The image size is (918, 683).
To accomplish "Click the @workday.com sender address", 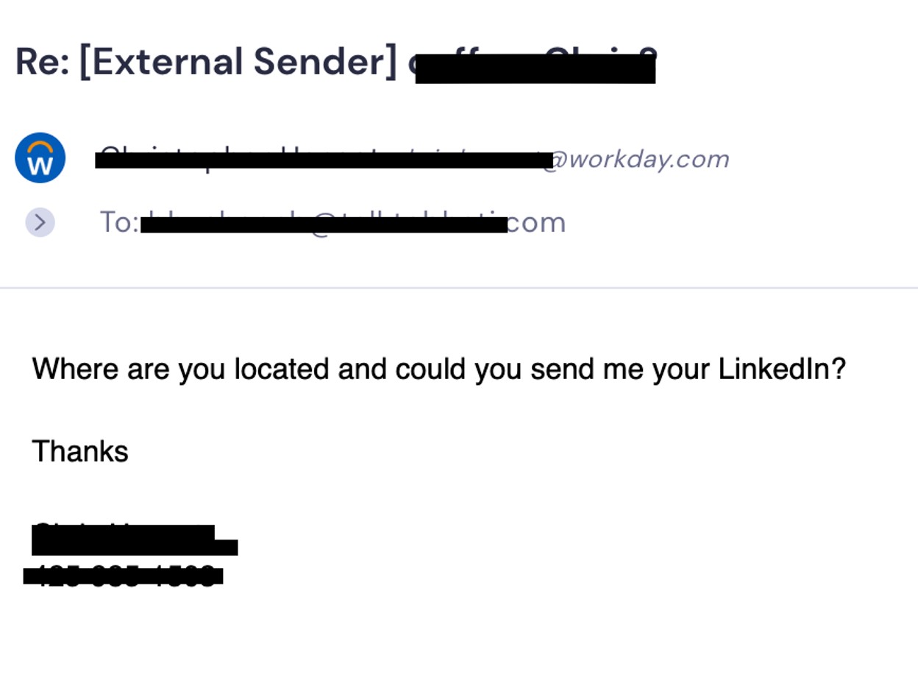I will [636, 159].
